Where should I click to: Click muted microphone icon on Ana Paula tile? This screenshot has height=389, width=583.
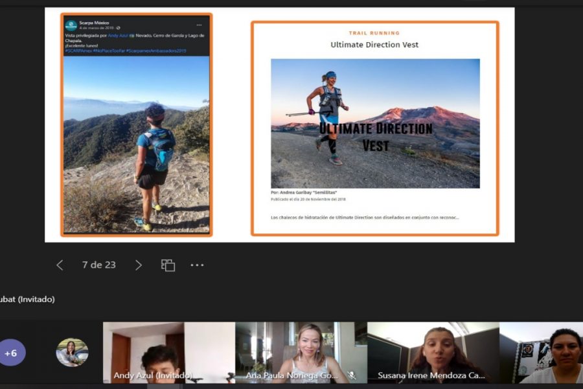click(x=351, y=375)
